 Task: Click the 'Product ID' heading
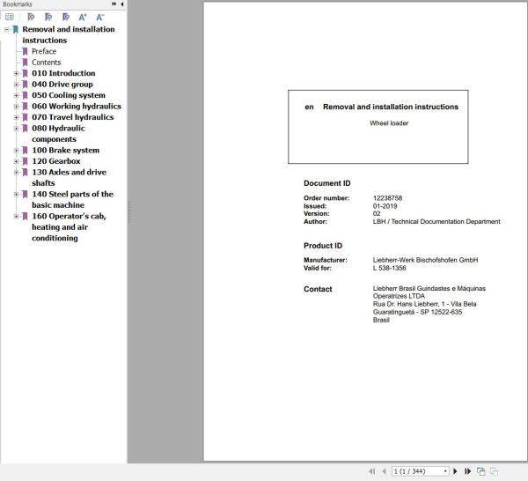(323, 246)
